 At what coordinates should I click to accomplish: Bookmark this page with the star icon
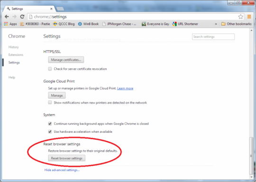click(240, 17)
